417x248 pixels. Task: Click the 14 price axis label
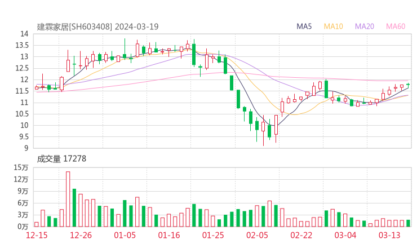tap(24, 34)
